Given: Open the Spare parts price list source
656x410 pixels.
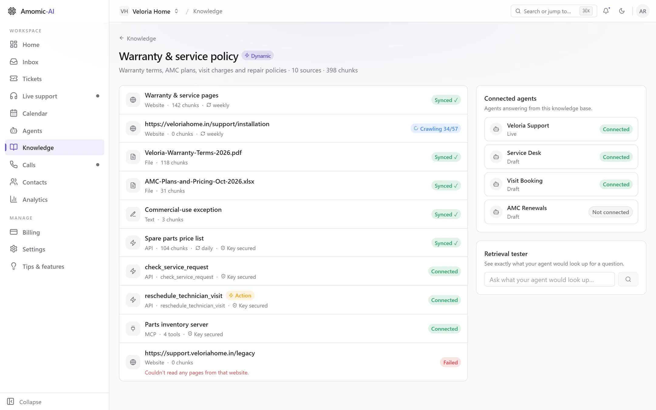Looking at the screenshot, I should [x=293, y=243].
